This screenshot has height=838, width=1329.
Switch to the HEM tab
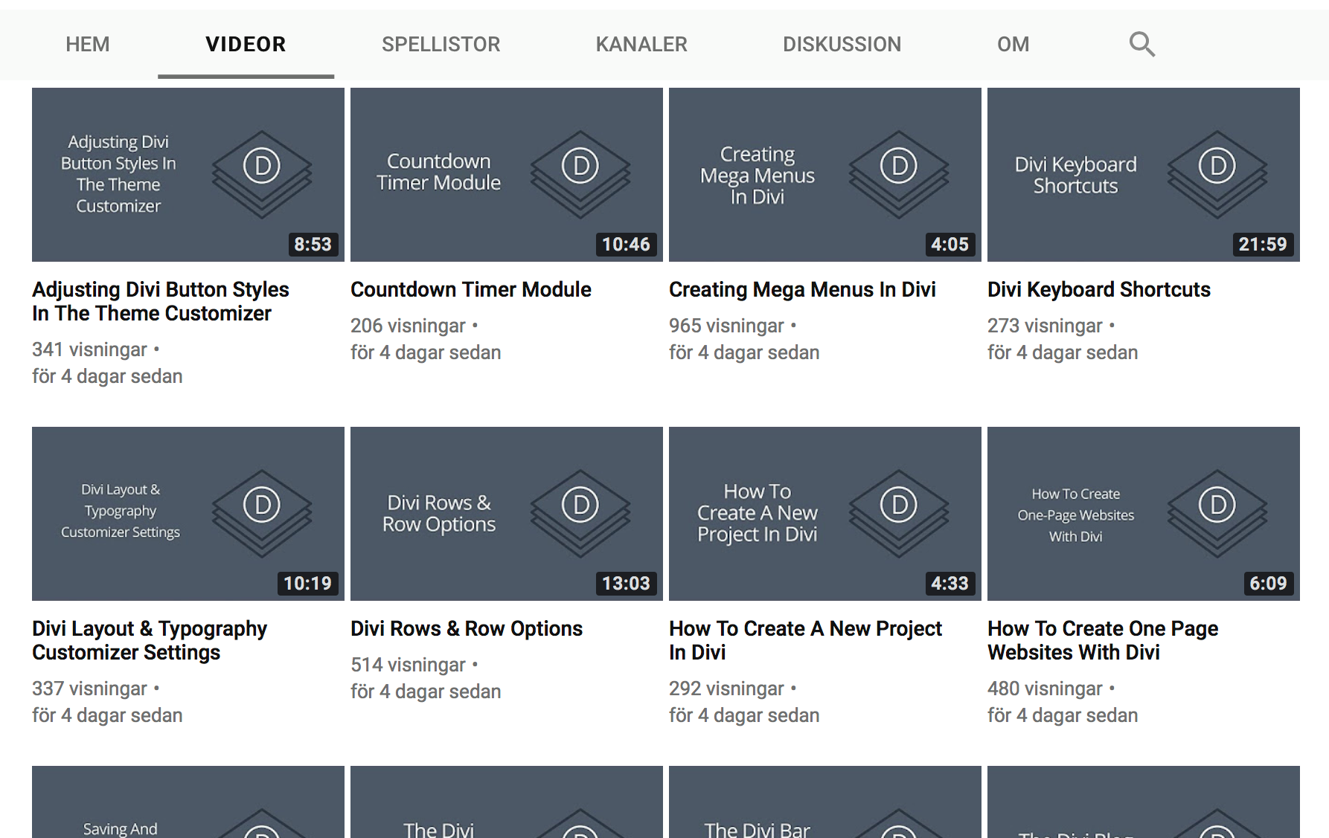tap(88, 45)
